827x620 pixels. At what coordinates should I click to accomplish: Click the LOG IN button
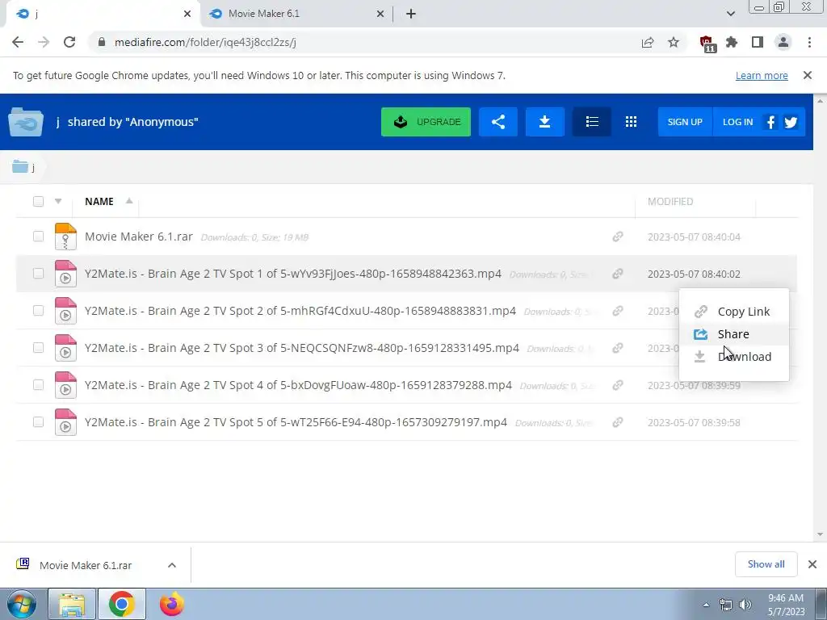[x=737, y=122]
